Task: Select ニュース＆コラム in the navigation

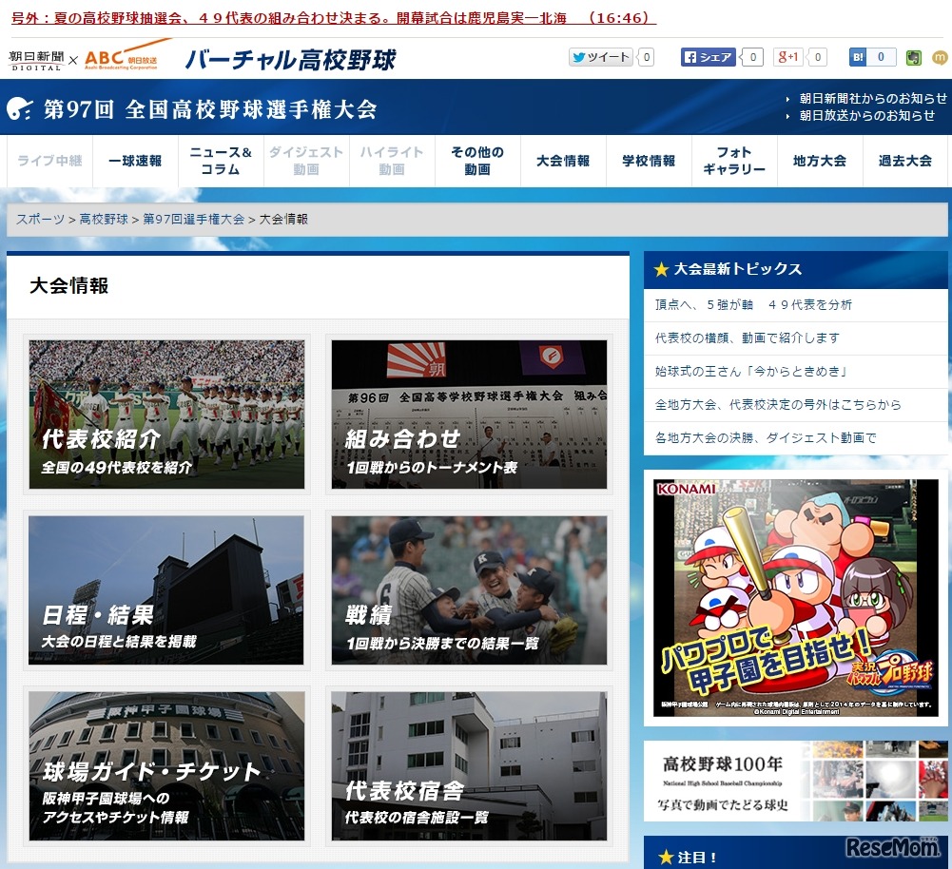Action: click(221, 162)
